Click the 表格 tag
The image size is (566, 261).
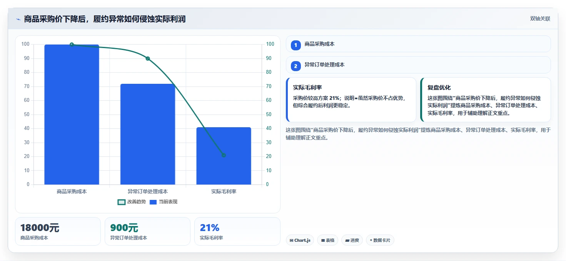327,240
